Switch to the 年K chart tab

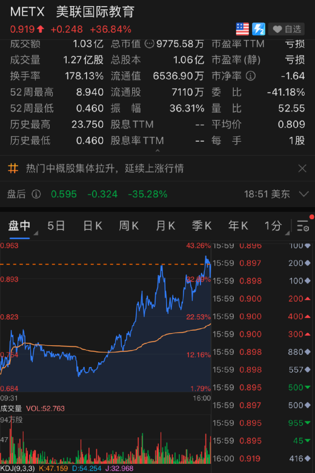pyautogui.click(x=238, y=226)
